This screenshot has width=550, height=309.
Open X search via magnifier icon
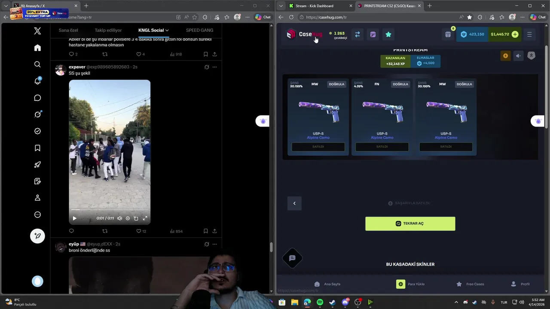tap(37, 64)
